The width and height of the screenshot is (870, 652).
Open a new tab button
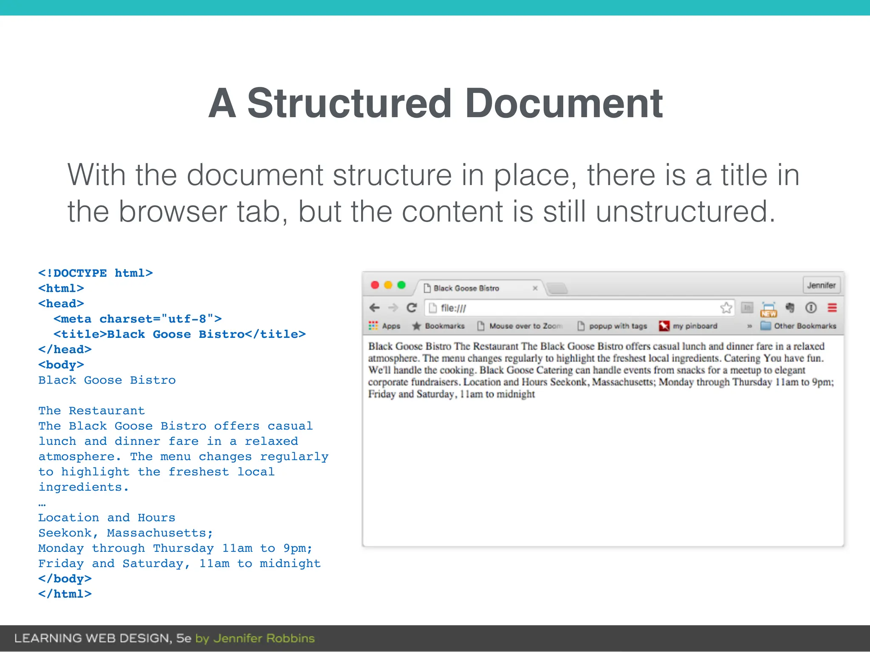(557, 289)
